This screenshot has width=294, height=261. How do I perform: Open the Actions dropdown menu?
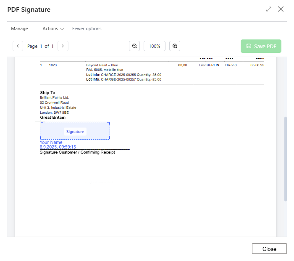(50, 29)
